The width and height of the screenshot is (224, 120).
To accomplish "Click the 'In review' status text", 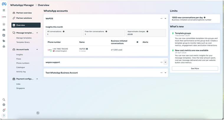I will pos(82,51).
